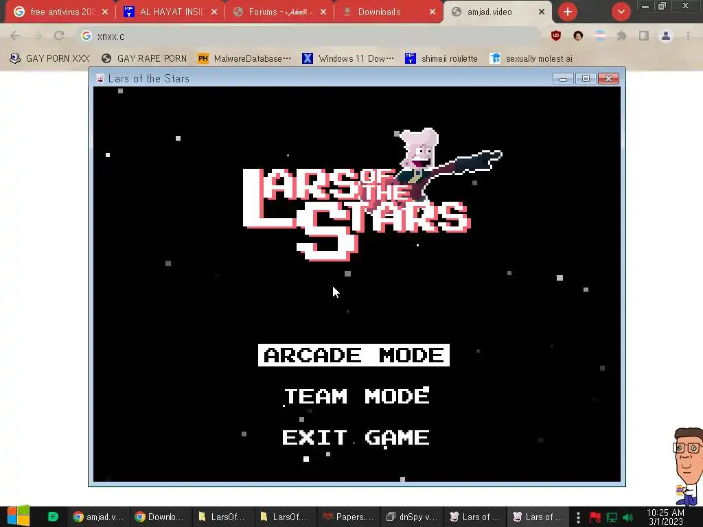This screenshot has height=527, width=703.
Task: Maximize the Lars of the Stars window
Action: click(586, 79)
